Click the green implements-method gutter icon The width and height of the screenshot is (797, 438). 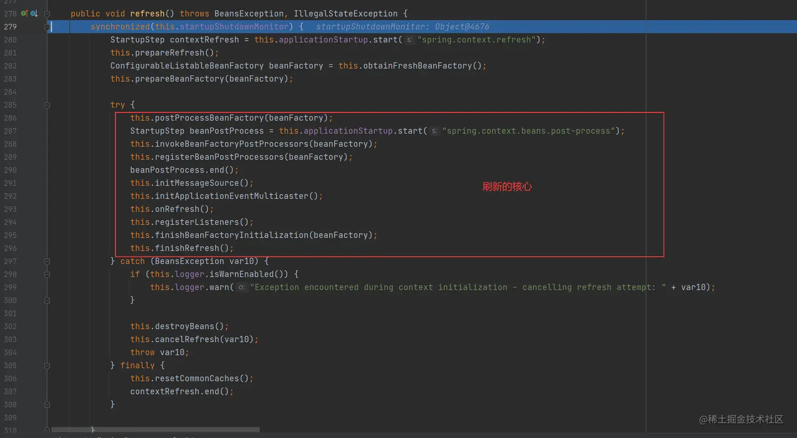[24, 13]
